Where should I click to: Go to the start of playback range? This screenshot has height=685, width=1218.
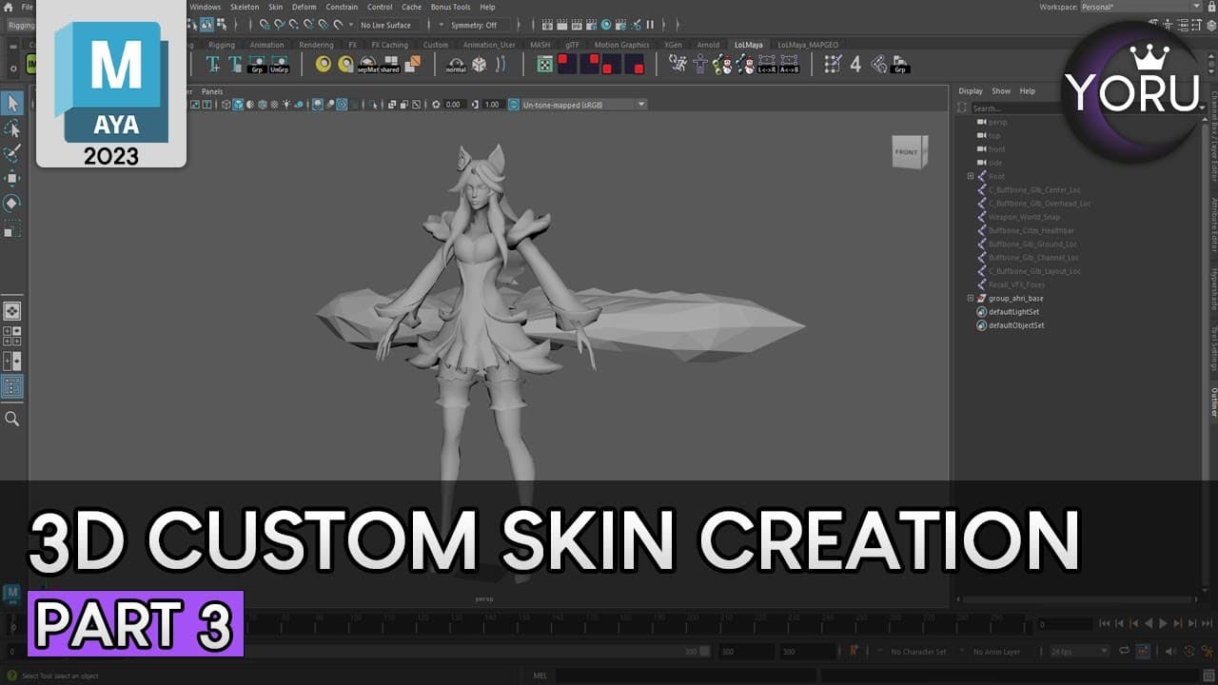click(1105, 624)
